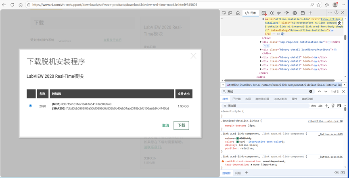Reload the page with the refresh icon
Image resolution: width=349 pixels, height=178 pixels.
12,5
